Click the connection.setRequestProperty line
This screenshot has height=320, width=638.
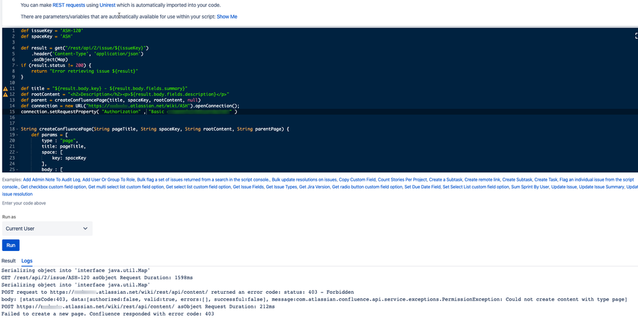pyautogui.click(x=129, y=112)
